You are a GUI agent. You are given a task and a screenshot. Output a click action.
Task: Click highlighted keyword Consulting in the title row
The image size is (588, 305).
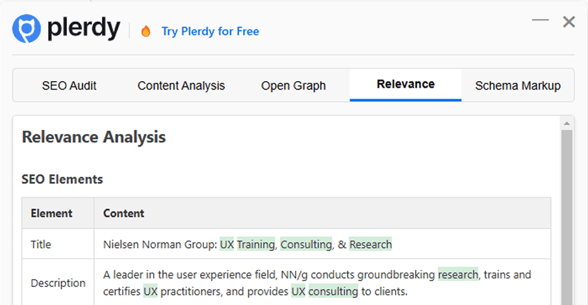pyautogui.click(x=306, y=245)
